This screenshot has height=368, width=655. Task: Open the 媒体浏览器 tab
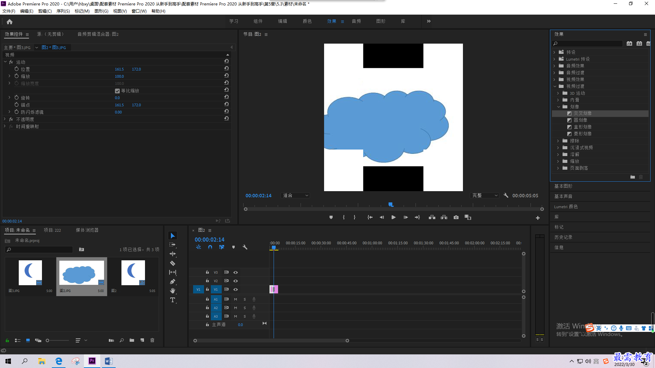[x=87, y=230]
